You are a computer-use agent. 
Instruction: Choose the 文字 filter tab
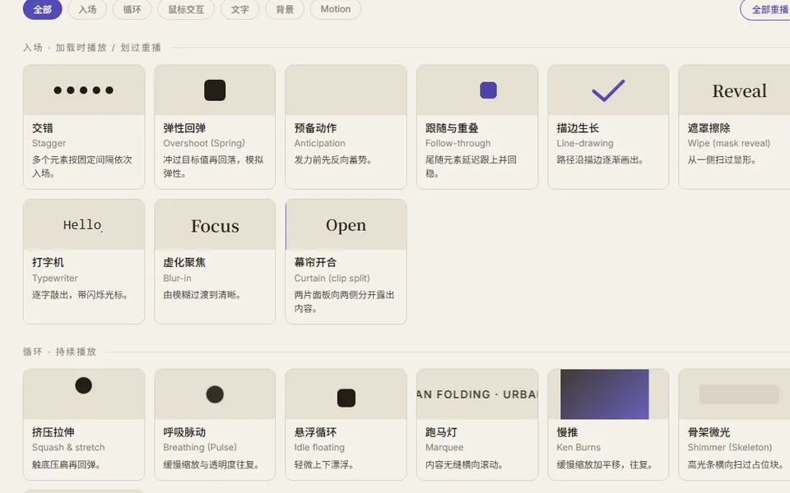[x=239, y=9]
